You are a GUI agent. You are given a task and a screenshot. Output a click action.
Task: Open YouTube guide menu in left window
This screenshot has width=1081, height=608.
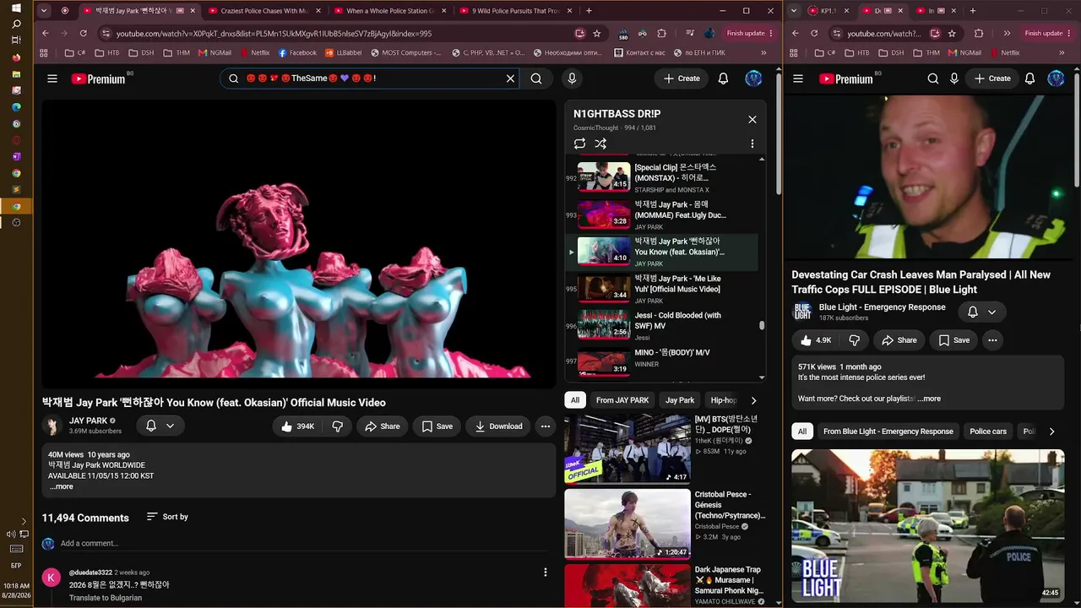(x=52, y=79)
